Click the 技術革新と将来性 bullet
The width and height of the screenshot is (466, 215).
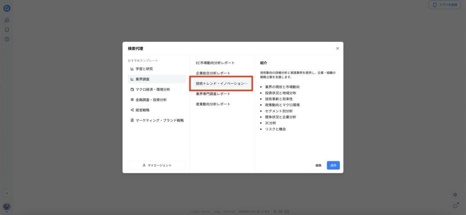coord(279,99)
